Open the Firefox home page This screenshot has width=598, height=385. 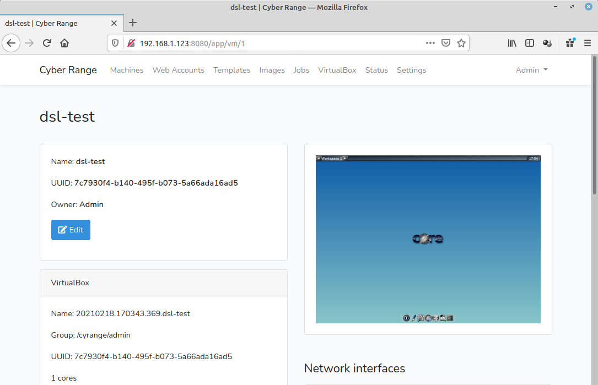pyautogui.click(x=64, y=43)
